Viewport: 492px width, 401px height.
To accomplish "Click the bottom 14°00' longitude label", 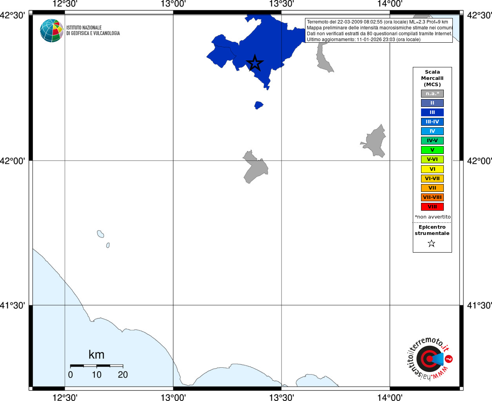I will (x=390, y=397).
